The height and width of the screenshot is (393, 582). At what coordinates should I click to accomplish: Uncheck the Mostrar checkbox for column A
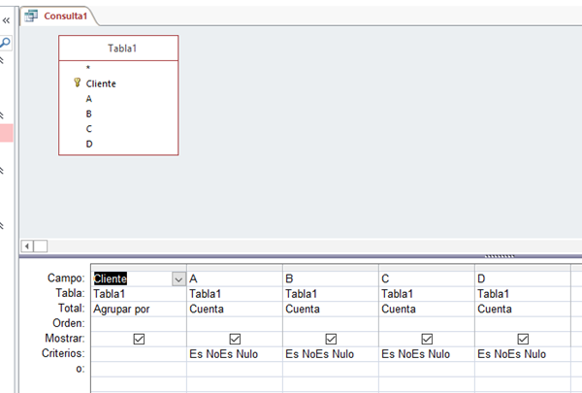[235, 339]
